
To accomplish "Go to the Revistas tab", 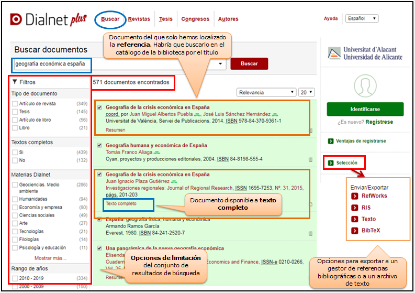I will (139, 19).
